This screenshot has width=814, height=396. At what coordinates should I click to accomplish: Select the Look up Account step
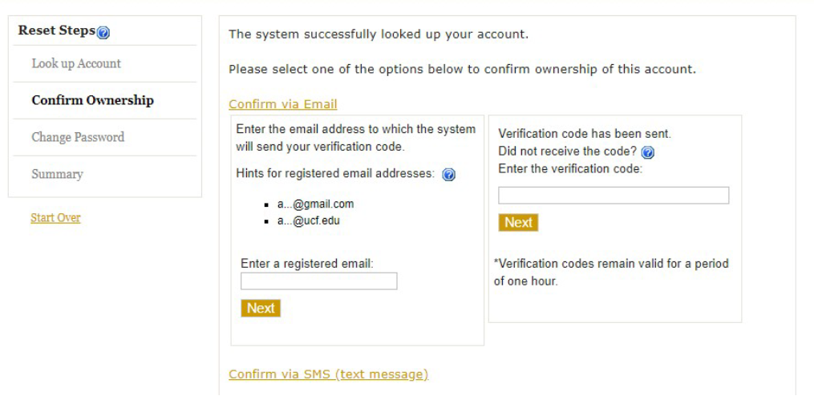coord(76,63)
